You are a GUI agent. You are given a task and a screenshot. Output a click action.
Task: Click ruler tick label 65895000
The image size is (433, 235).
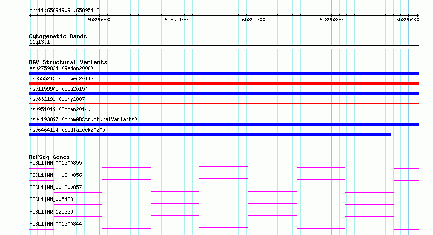coord(99,20)
